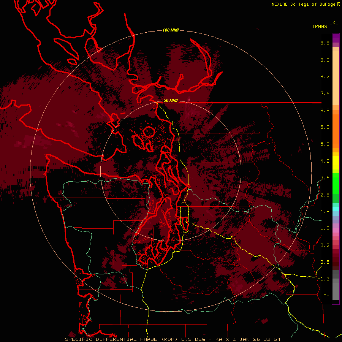Click the '50 NMI' range ring label
Image resolution: width=342 pixels, height=342 pixels.
pos(171,101)
